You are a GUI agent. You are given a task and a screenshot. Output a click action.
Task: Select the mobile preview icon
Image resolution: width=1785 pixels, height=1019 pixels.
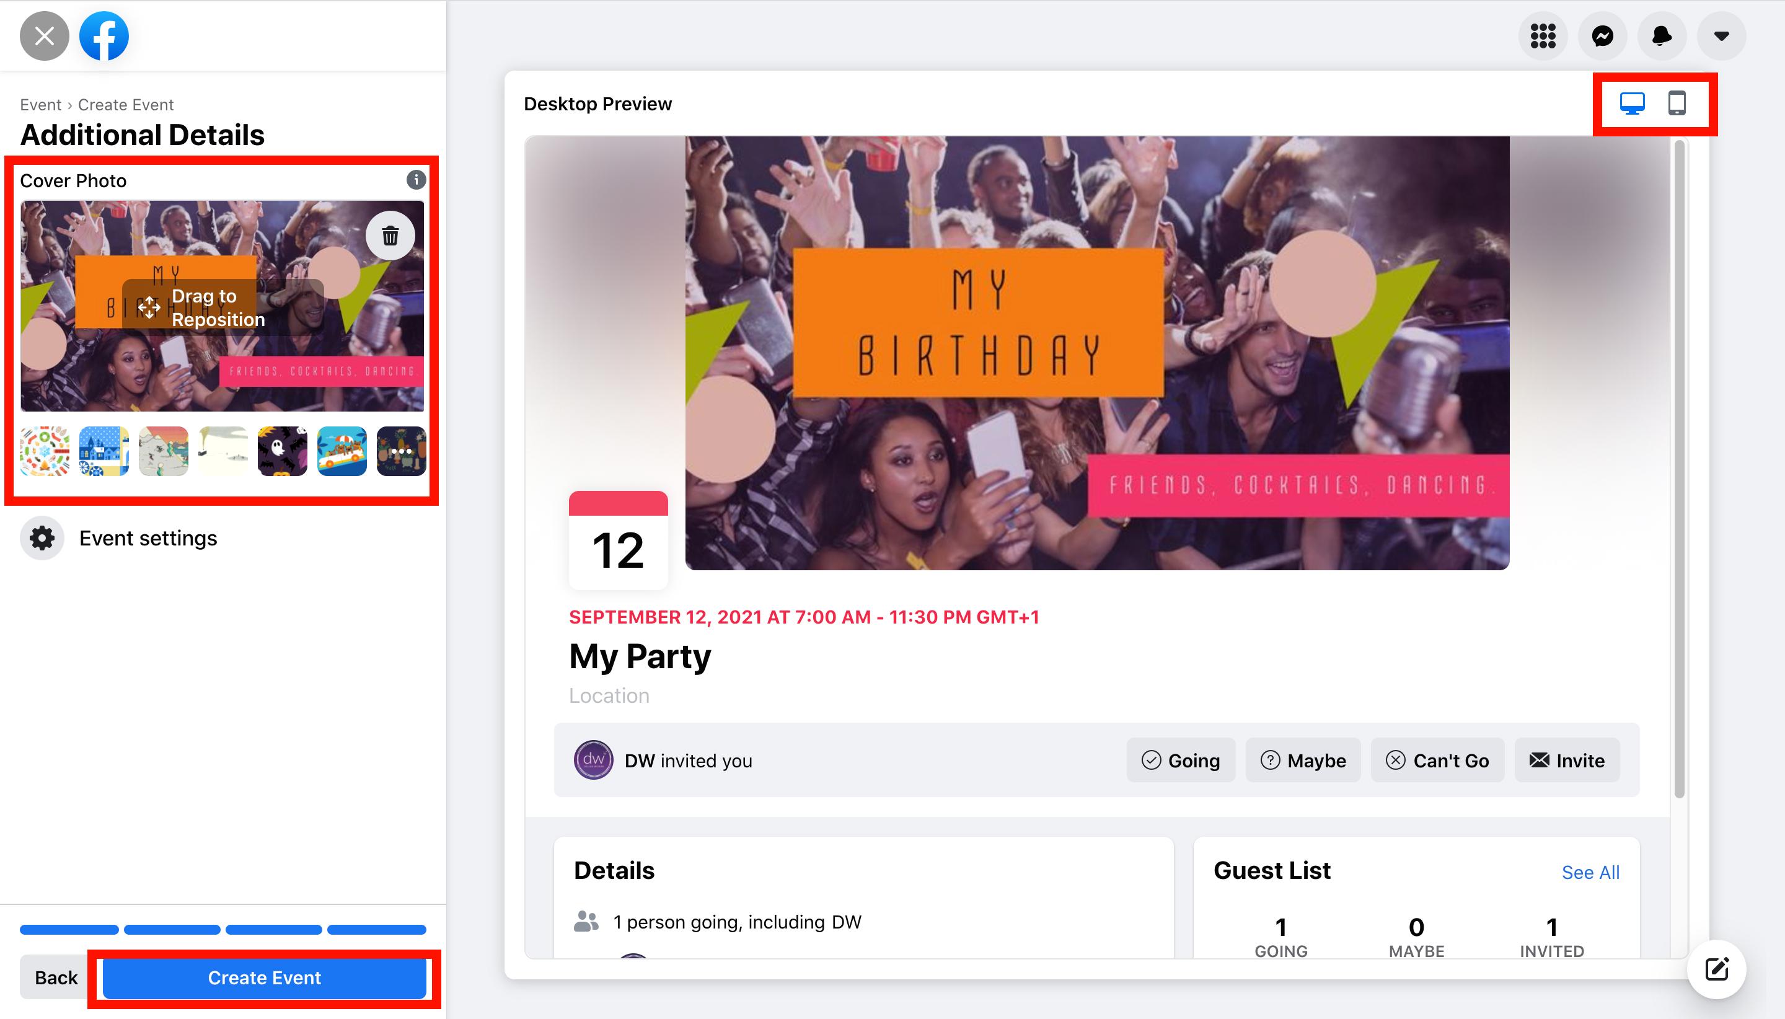[x=1677, y=103]
